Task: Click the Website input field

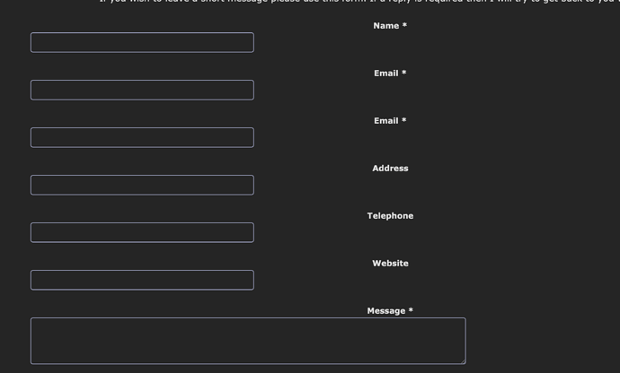Action: pos(142,280)
